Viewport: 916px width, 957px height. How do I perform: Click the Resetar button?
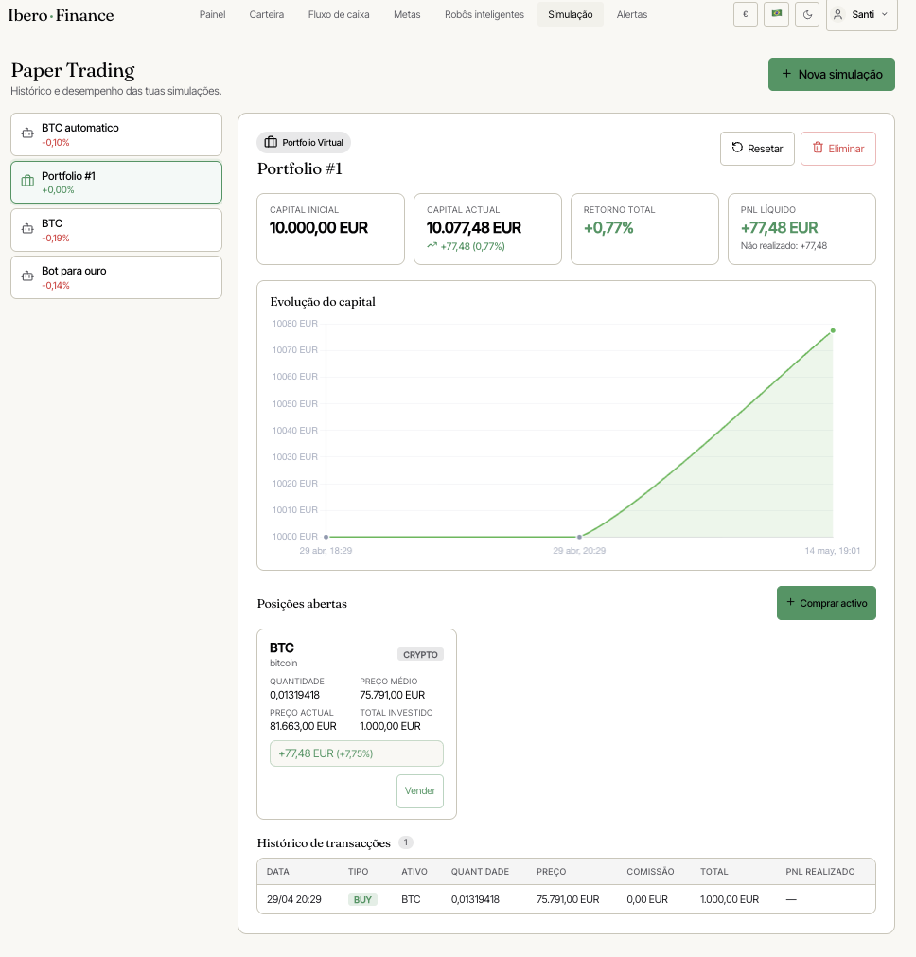(757, 149)
